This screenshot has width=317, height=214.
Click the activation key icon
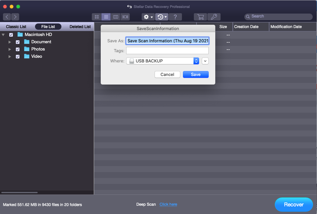point(214,17)
